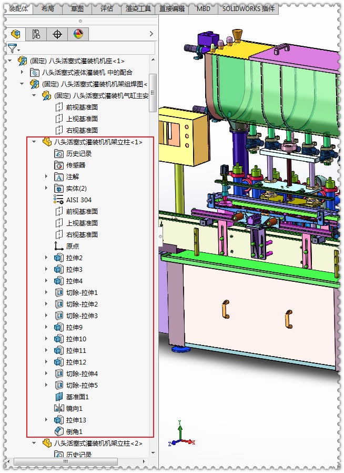The height and width of the screenshot is (473, 344).
Task: Select the 传感器 sensors folder
Action: tap(75, 165)
